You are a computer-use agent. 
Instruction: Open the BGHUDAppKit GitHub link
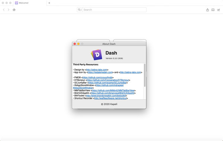coord(113,93)
